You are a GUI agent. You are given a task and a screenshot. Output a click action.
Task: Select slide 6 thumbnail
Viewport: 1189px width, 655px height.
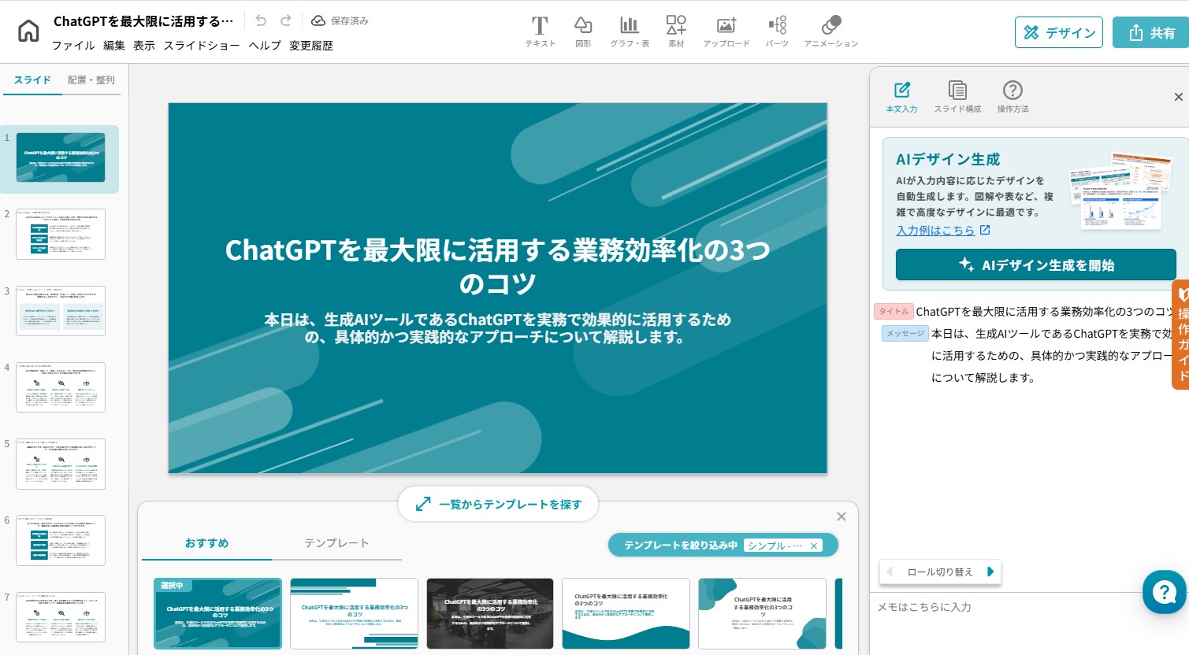[61, 540]
